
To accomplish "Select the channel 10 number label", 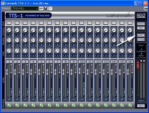I will point(82,62).
